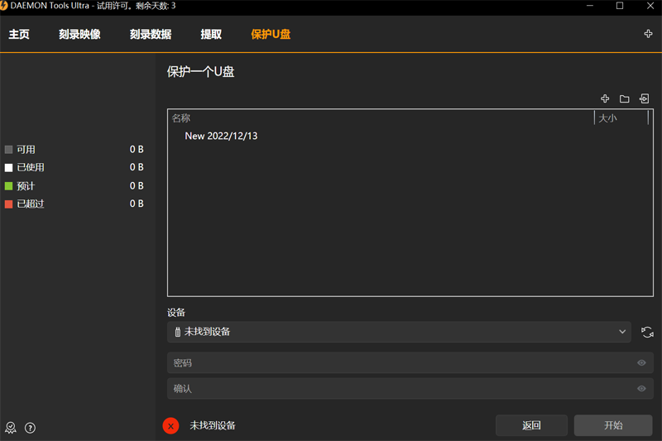Click the add files plus icon above the file list

tap(605, 98)
